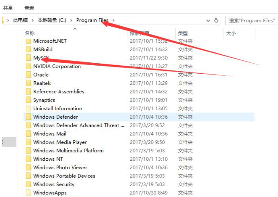Image resolution: width=278 pixels, height=197 pixels.
Task: Click Windows Defender Advanced Threat folder name
Action: click(x=79, y=125)
